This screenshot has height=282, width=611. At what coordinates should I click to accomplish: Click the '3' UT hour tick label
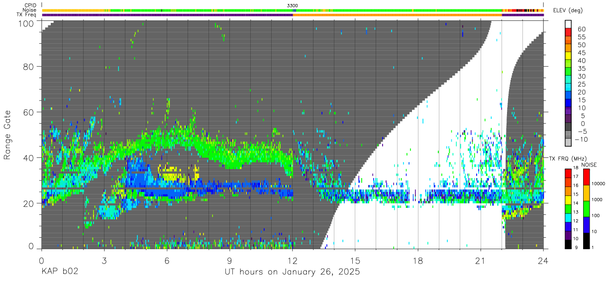pyautogui.click(x=104, y=260)
